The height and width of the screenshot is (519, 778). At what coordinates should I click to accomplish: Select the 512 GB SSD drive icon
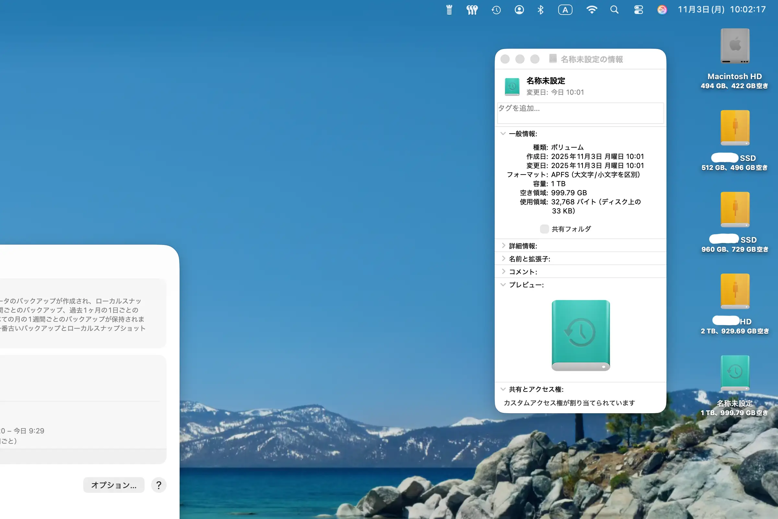(735, 128)
